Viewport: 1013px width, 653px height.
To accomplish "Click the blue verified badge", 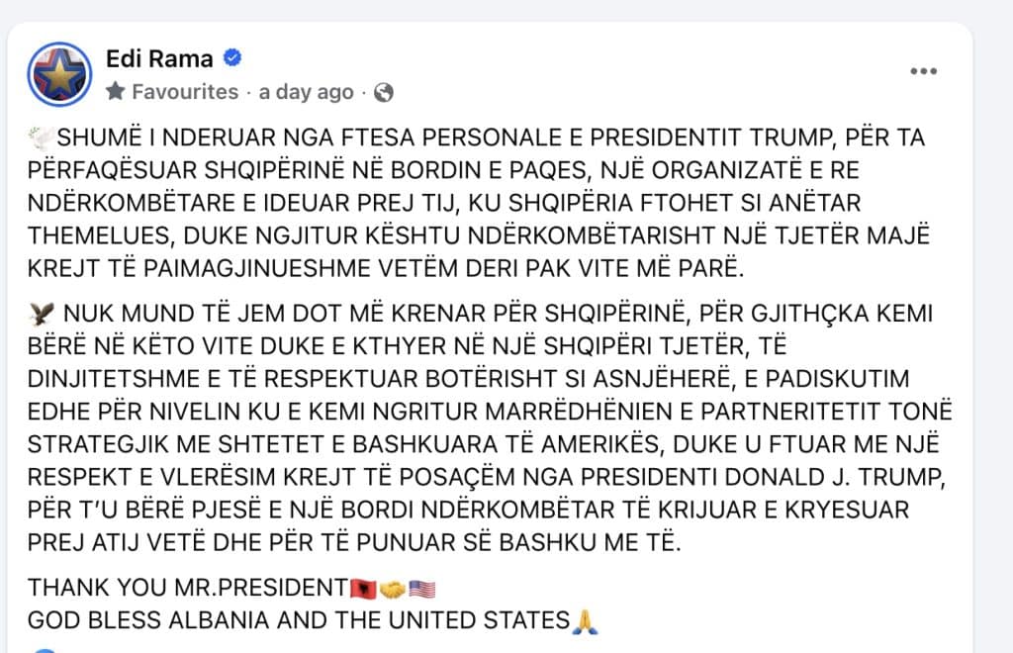I will [x=232, y=59].
